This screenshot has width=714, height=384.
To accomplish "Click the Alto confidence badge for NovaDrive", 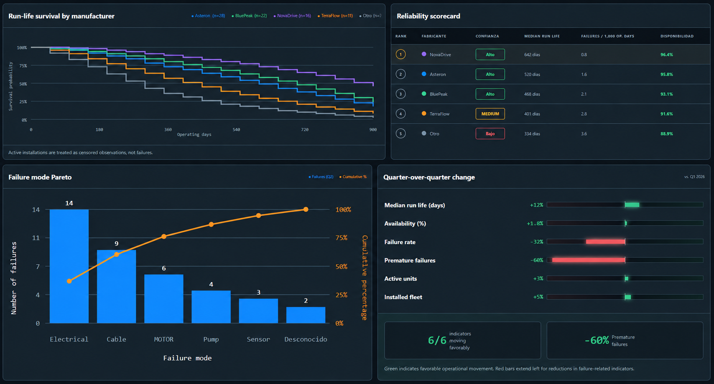I will 490,54.
